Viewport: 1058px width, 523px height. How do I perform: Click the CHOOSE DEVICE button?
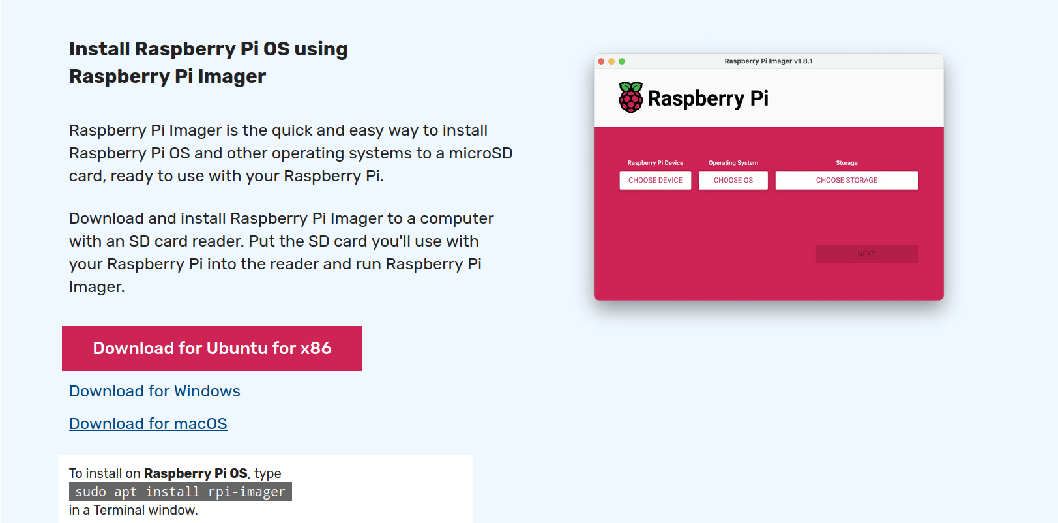point(655,180)
